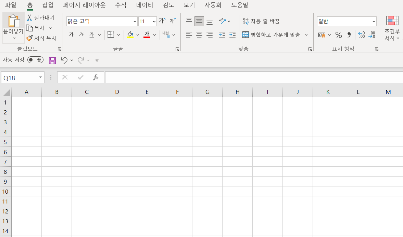403x237 pixels.
Task: Save the workbook with the save icon
Action: click(52, 60)
